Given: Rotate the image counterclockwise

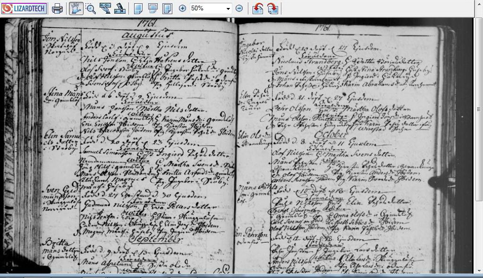Looking at the screenshot, I should click(x=258, y=8).
